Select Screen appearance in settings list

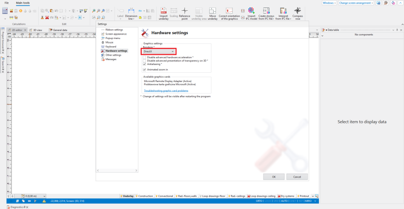[x=116, y=34]
